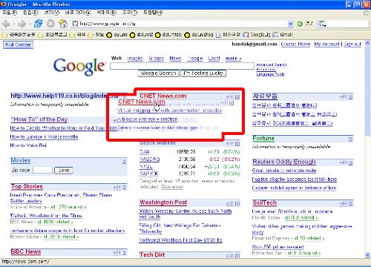Close the BBC News module
Image resolution: width=371 pixels, height=267 pixels.
(x=125, y=253)
